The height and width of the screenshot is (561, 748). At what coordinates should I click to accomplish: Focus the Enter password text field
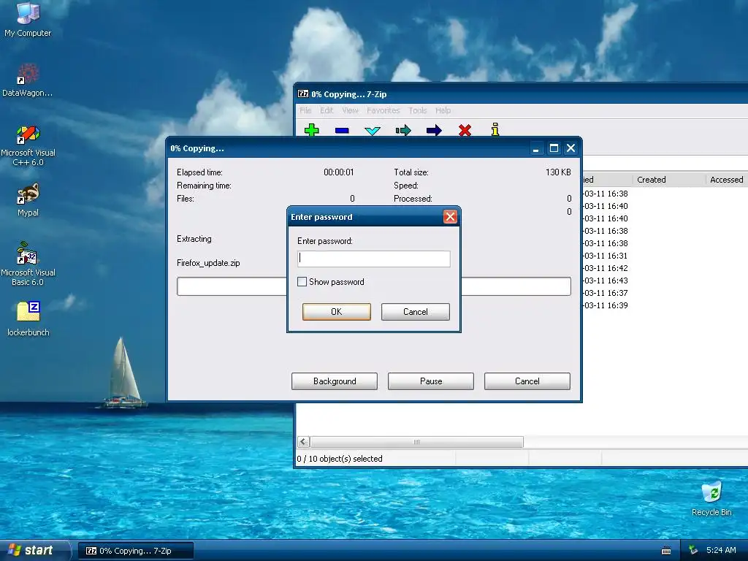tap(373, 259)
